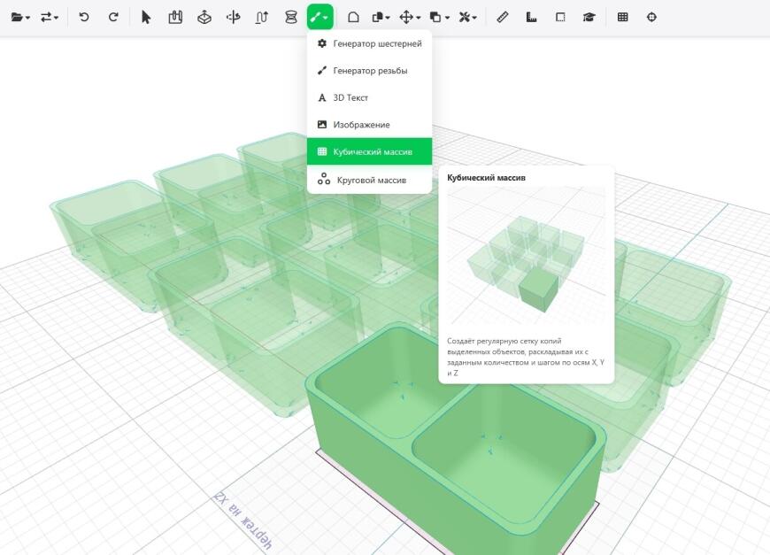Viewport: 770px width, 555px height.
Task: Click the dotted square selection icon
Action: tap(560, 17)
